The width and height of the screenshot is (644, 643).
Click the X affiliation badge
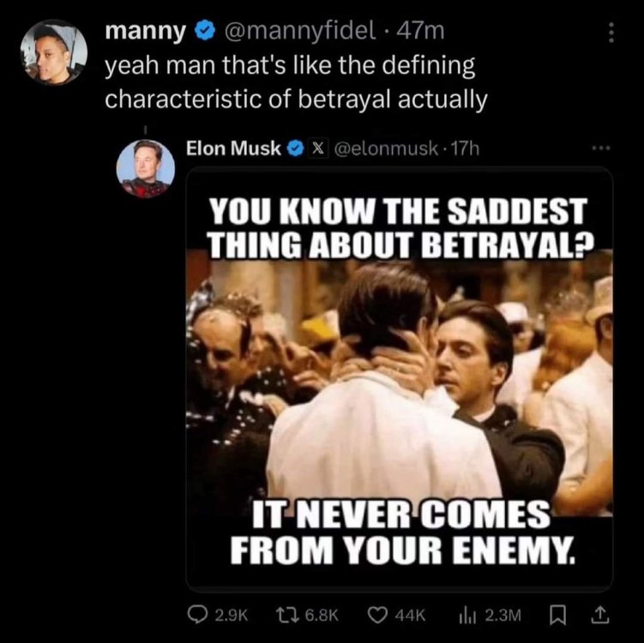tap(314, 147)
